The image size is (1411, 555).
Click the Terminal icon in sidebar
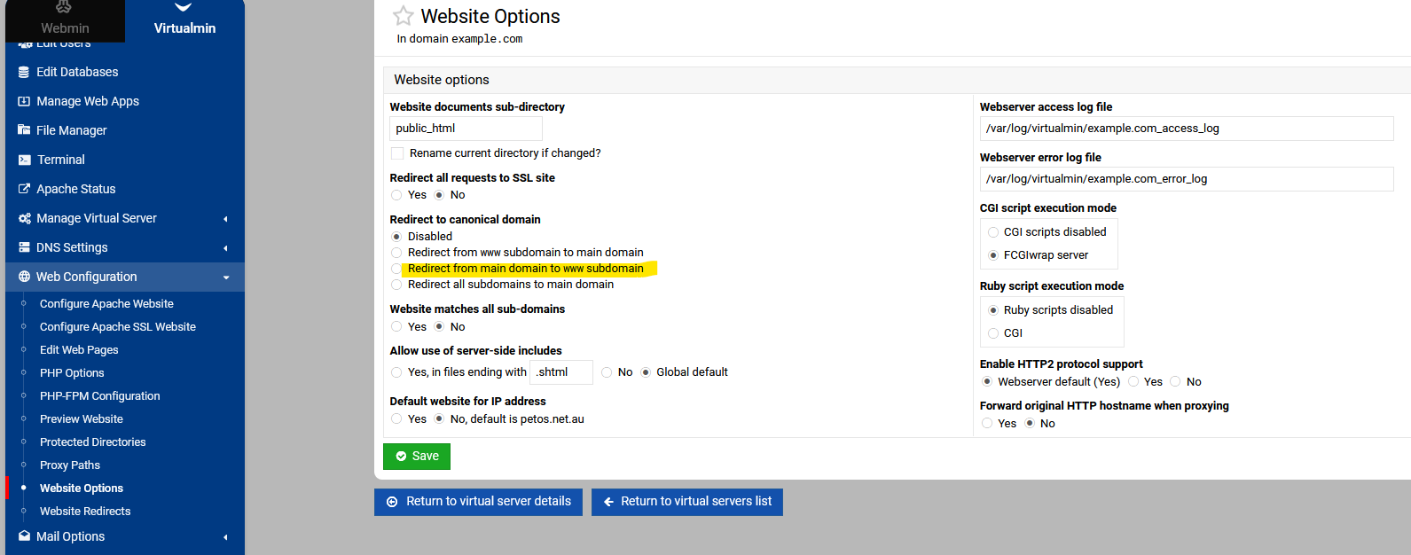pos(24,160)
